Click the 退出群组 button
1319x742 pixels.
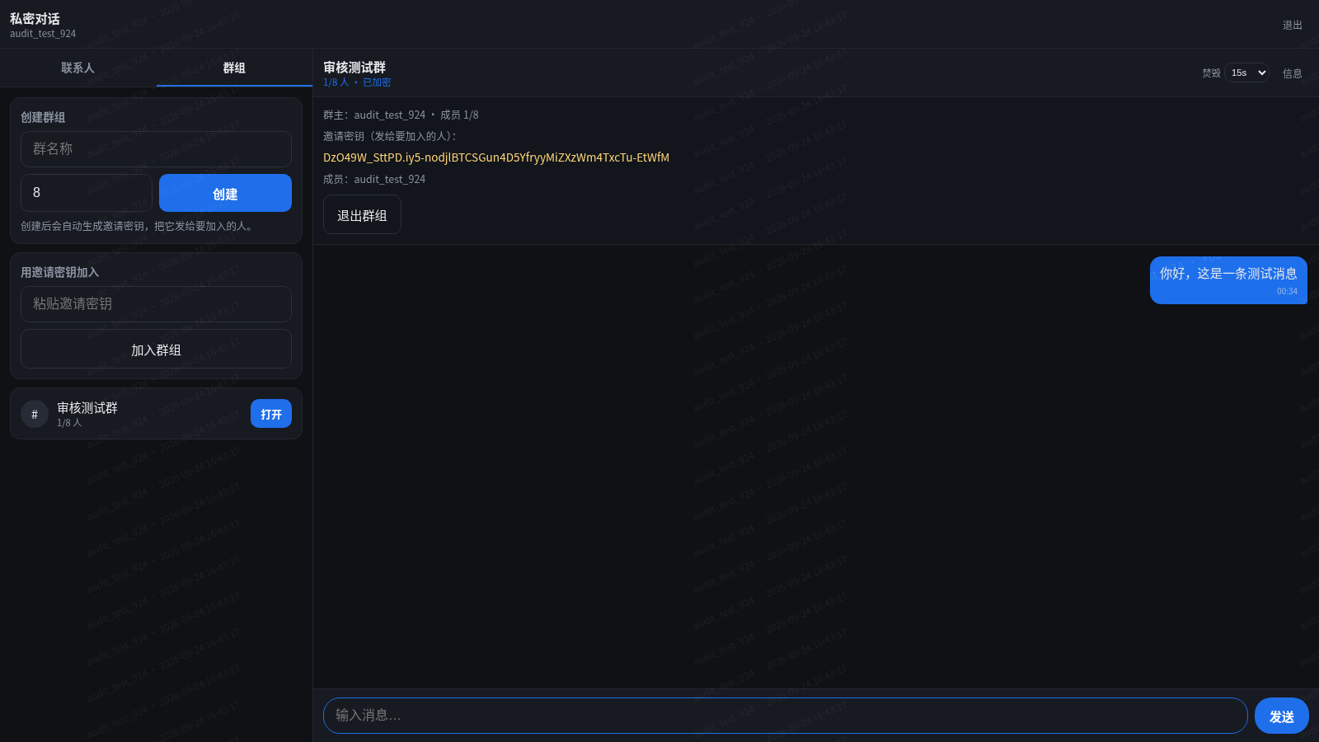click(x=362, y=215)
